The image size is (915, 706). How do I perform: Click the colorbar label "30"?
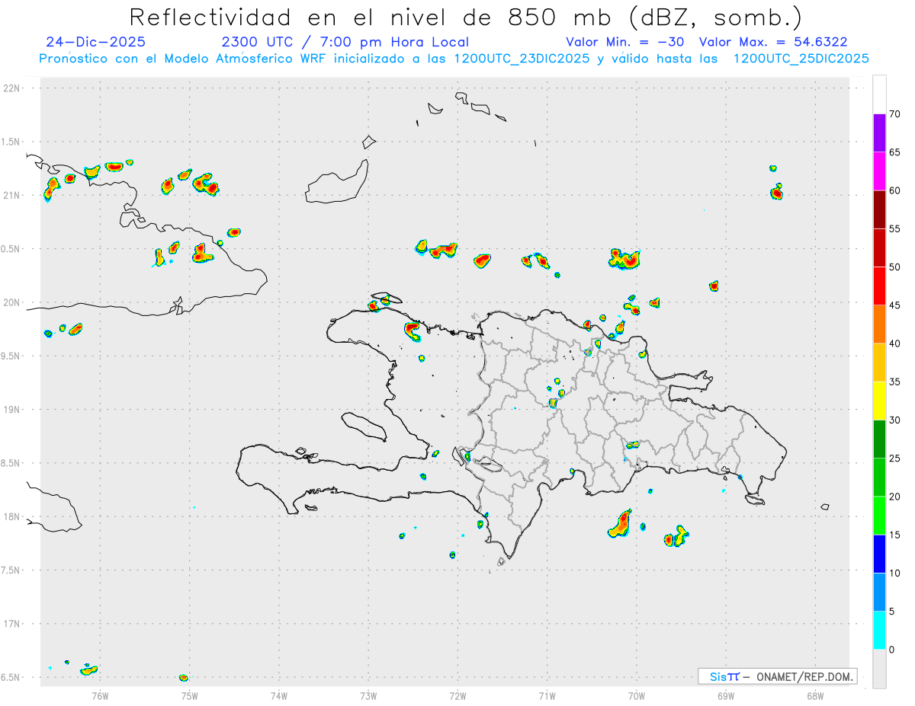click(894, 420)
